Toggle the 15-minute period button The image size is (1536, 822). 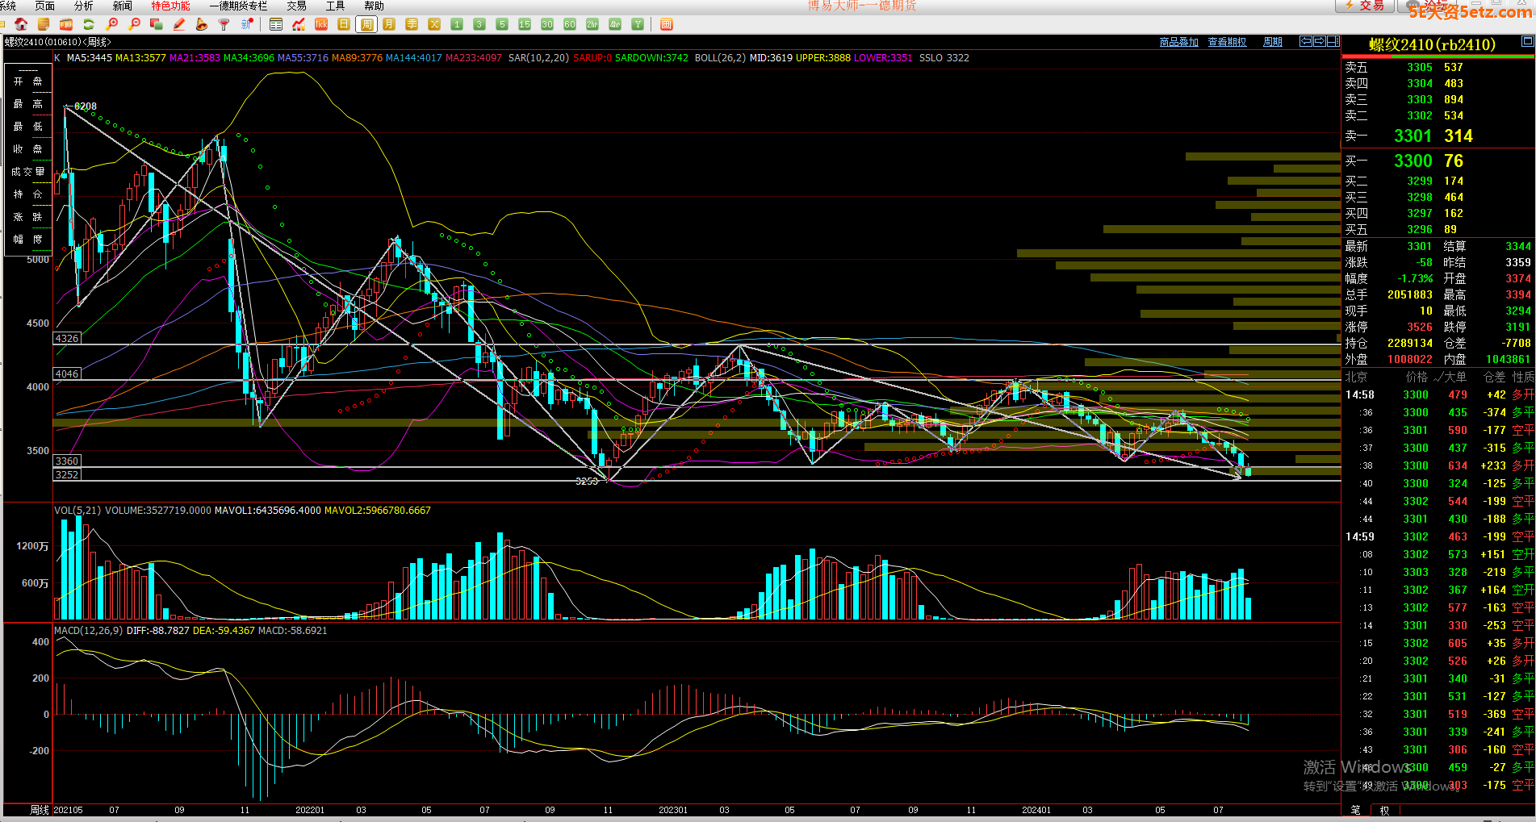point(525,24)
